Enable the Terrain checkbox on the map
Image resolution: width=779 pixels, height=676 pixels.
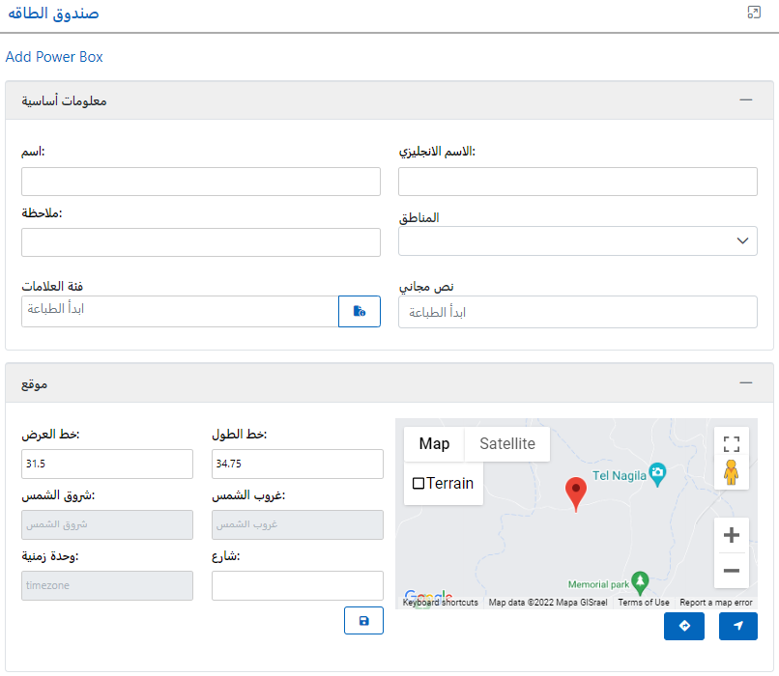coord(419,483)
